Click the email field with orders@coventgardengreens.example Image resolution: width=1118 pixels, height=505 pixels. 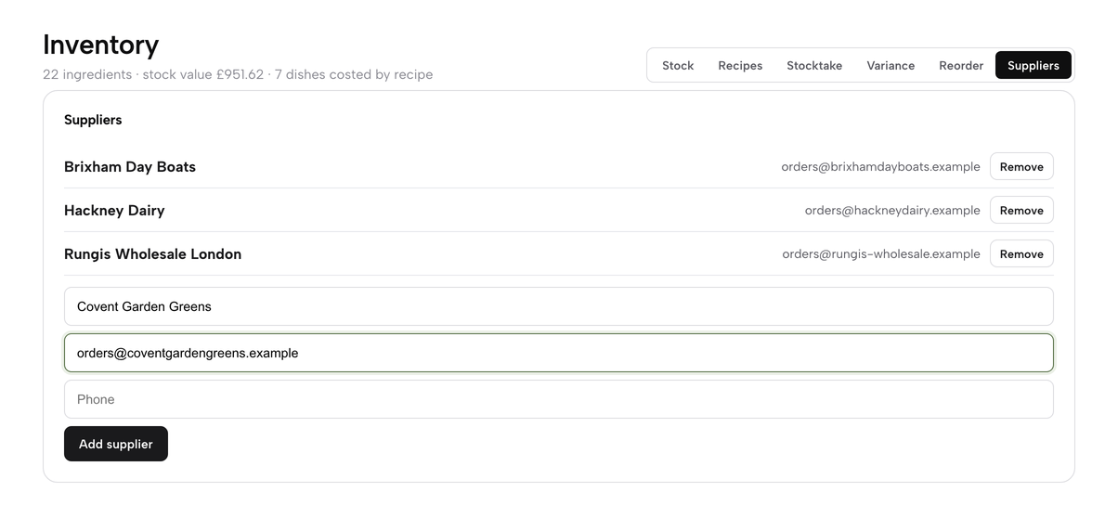(x=559, y=353)
